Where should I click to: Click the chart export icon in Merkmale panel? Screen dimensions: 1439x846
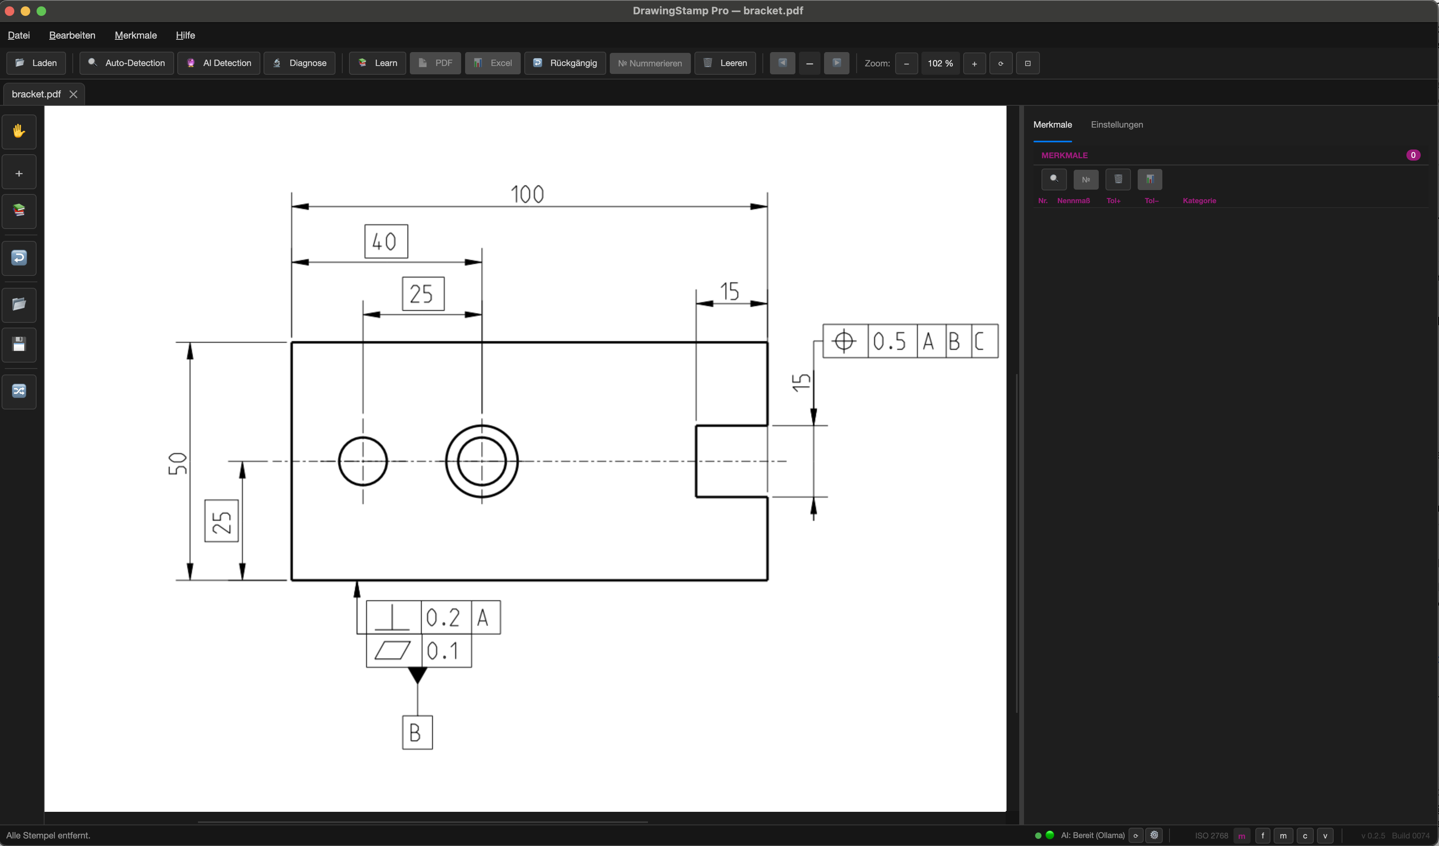(x=1150, y=179)
